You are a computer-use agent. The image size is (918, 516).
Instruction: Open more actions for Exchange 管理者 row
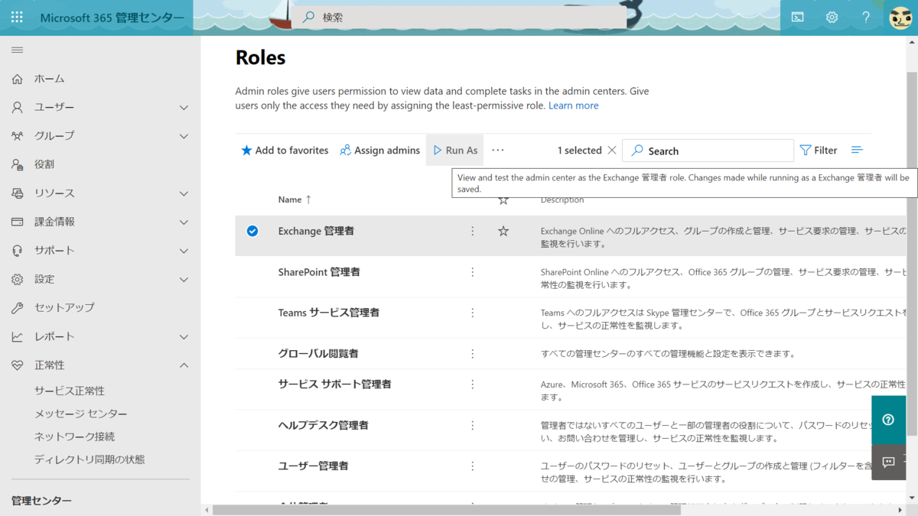[x=473, y=231]
